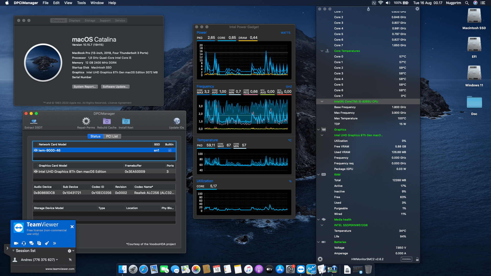The height and width of the screenshot is (276, 491).
Task: Switch to PCI List tab
Action: [112, 136]
